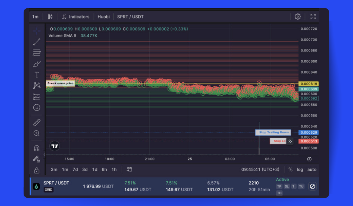The width and height of the screenshot is (353, 206).
Task: Open the Indicators dialog
Action: point(75,17)
